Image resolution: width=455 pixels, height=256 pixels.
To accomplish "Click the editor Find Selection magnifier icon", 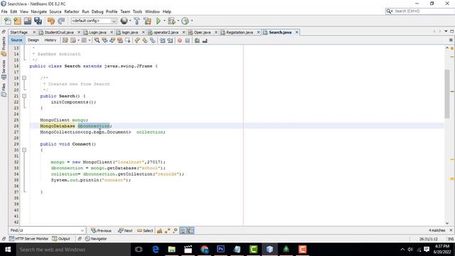I will [97, 41].
